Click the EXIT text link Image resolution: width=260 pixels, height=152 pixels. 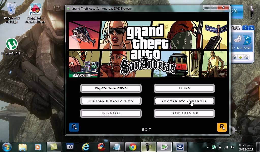pyautogui.click(x=147, y=130)
